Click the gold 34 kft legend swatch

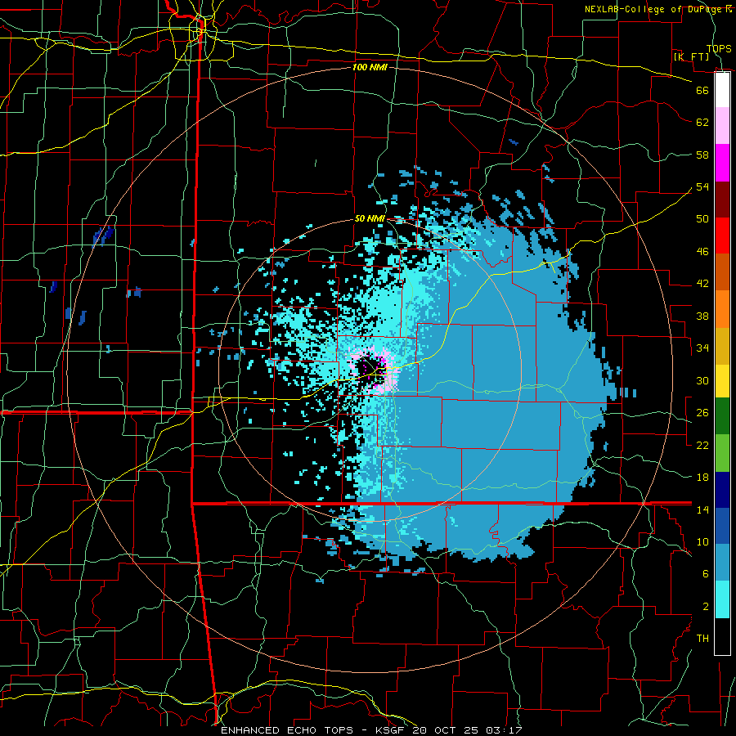point(722,346)
